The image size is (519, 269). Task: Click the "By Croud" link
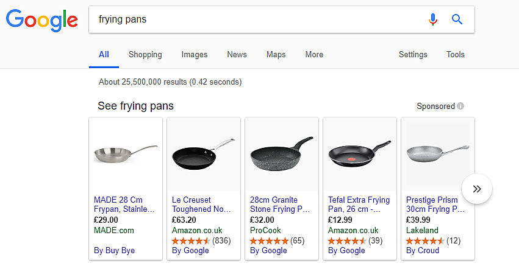(x=420, y=250)
